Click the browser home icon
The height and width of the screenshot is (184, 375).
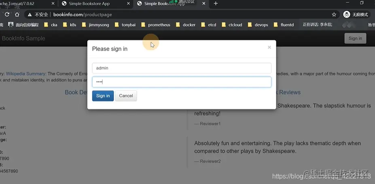[17, 15]
